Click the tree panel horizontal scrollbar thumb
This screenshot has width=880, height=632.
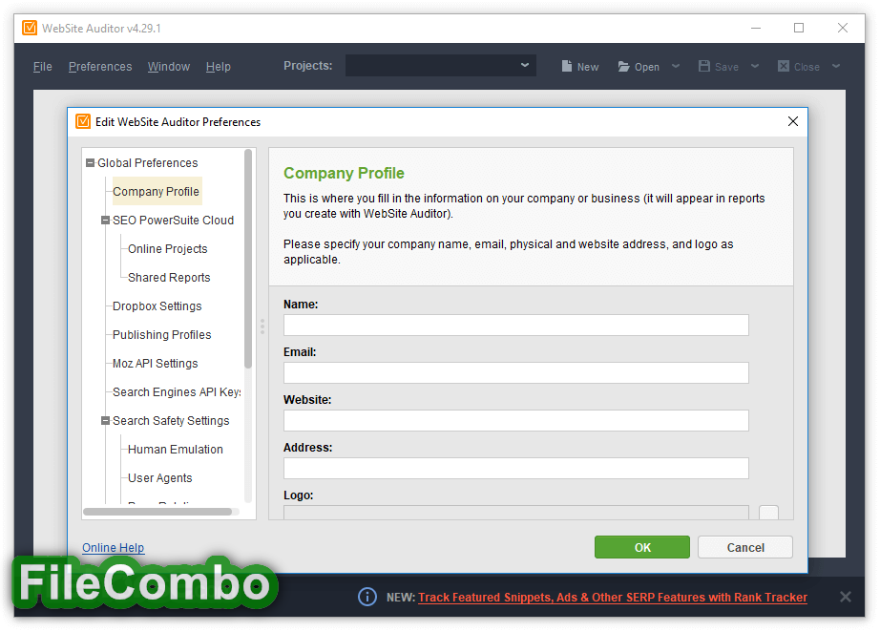tap(157, 512)
